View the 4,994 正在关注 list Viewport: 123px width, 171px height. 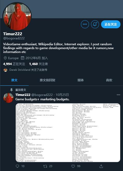[x=14, y=64]
